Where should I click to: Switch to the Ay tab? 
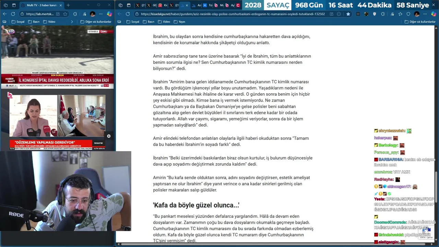[x=230, y=5]
